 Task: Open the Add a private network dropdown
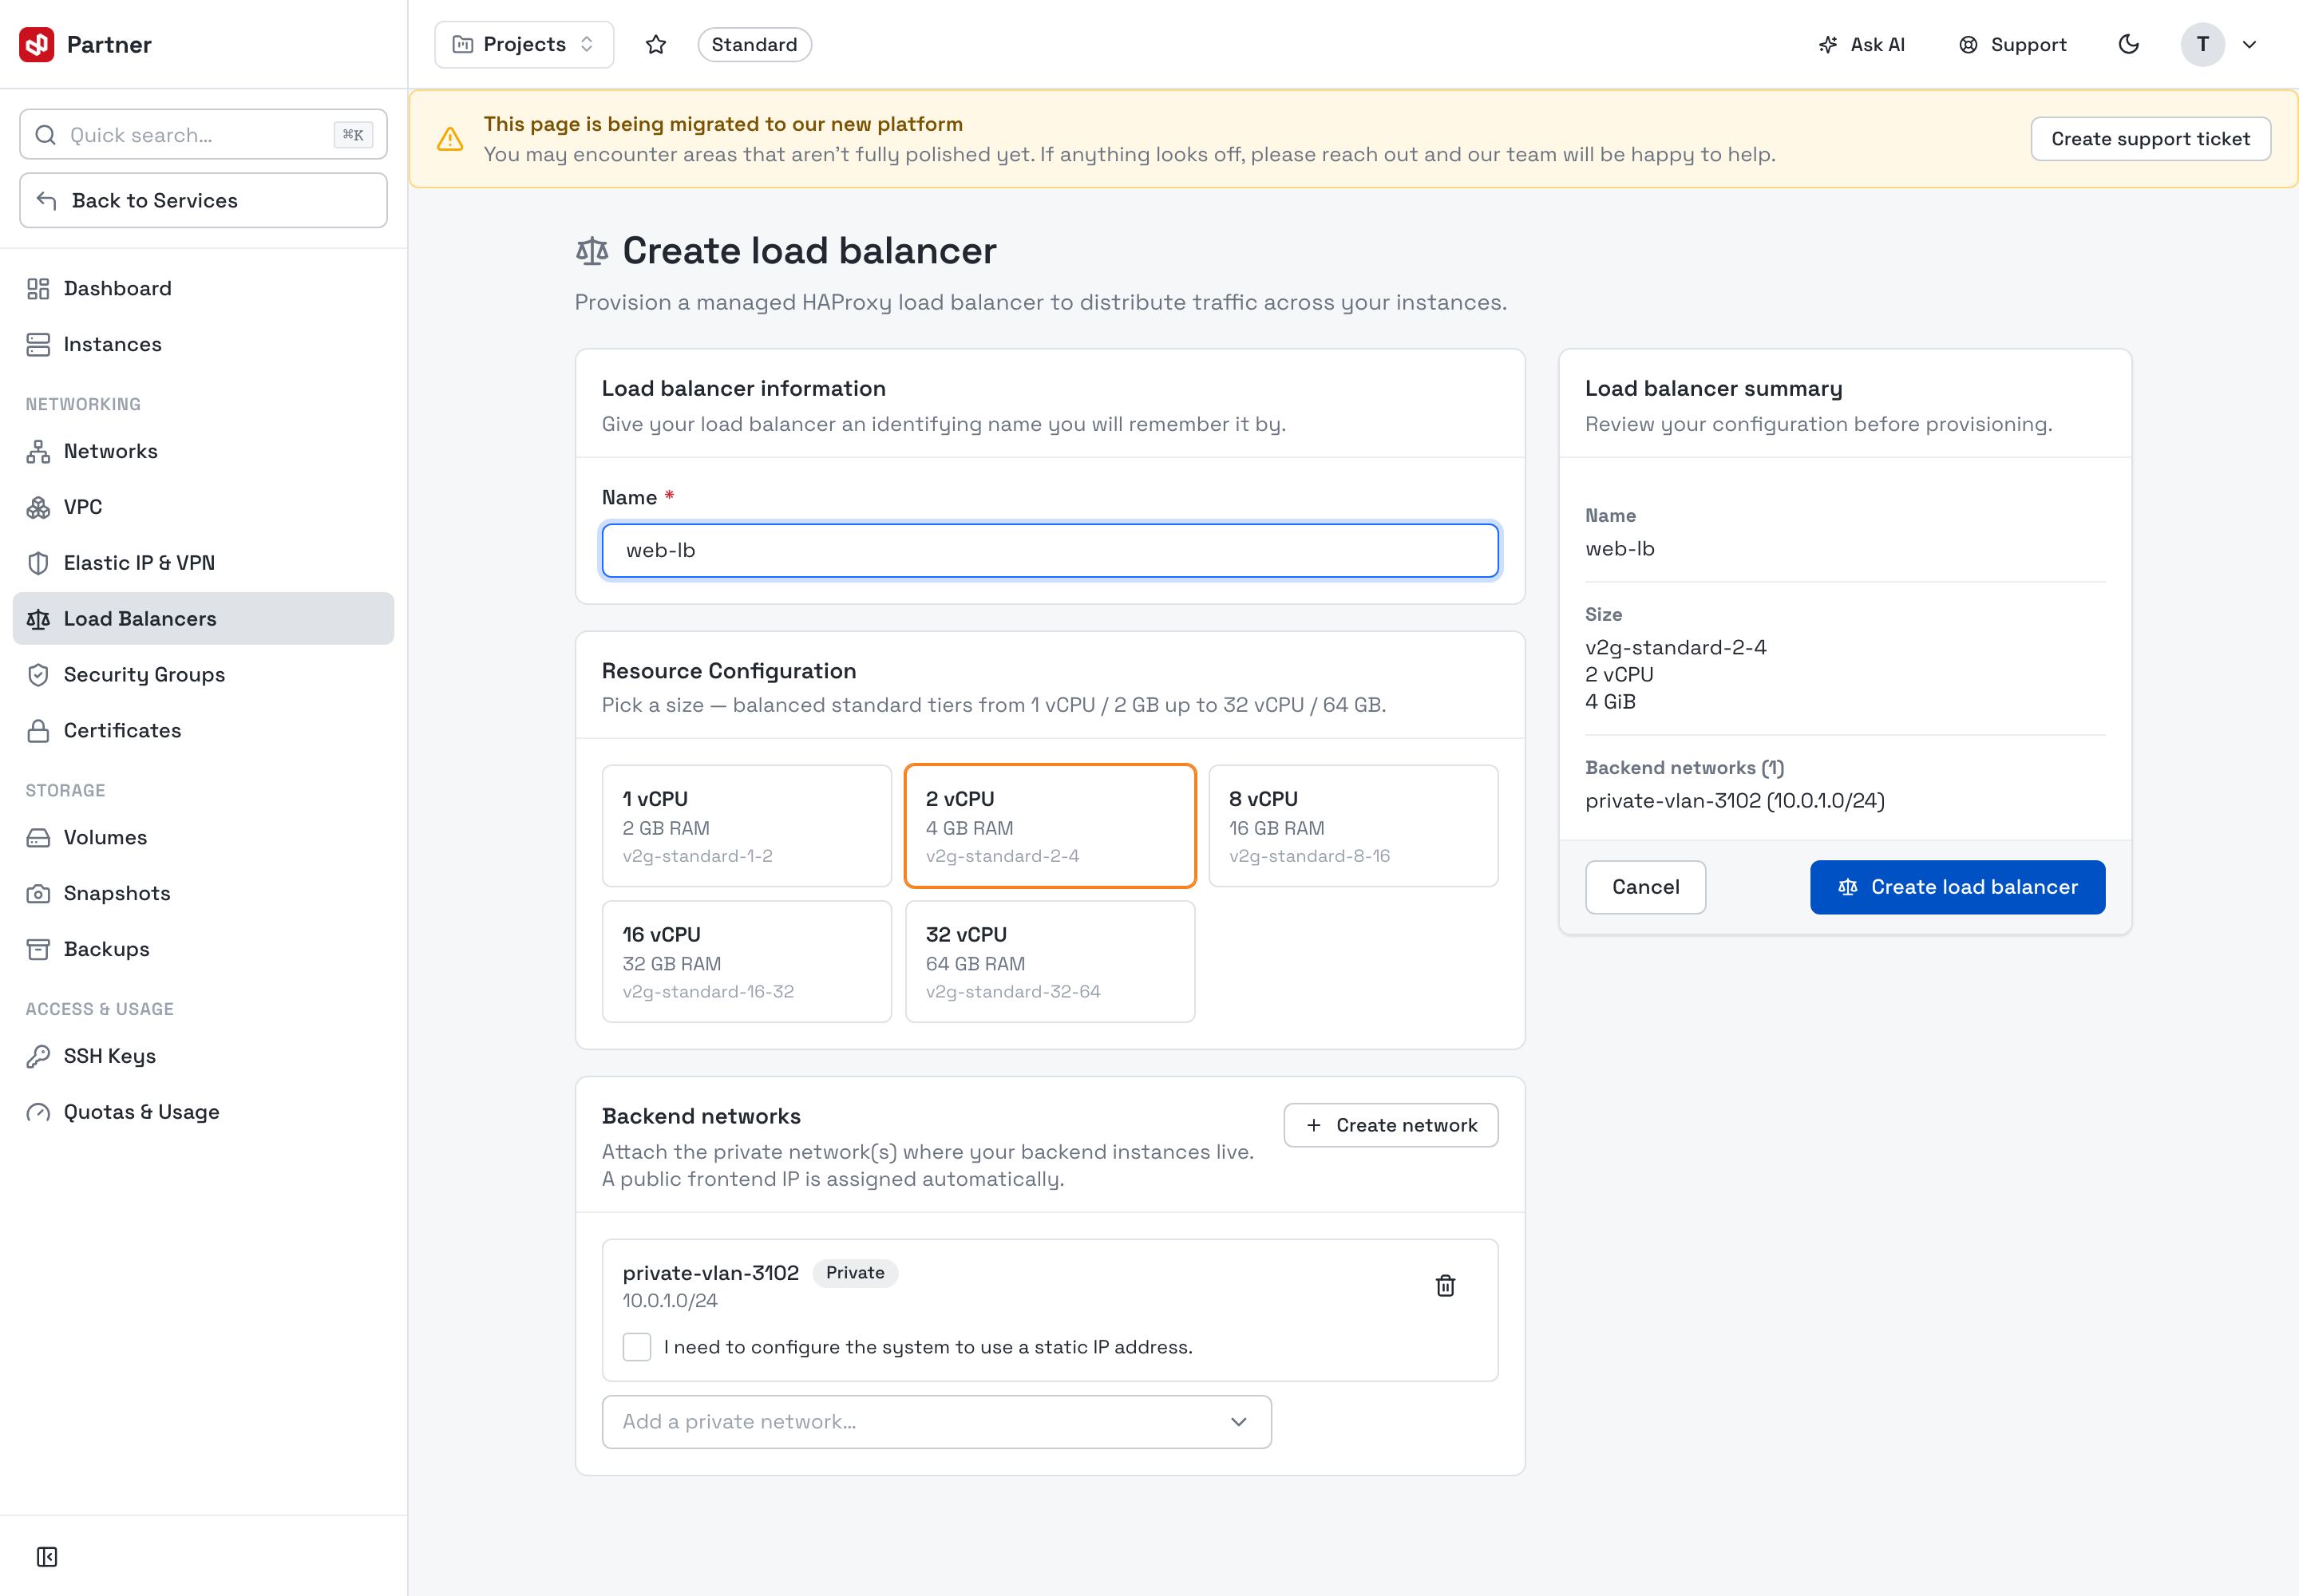point(937,1422)
